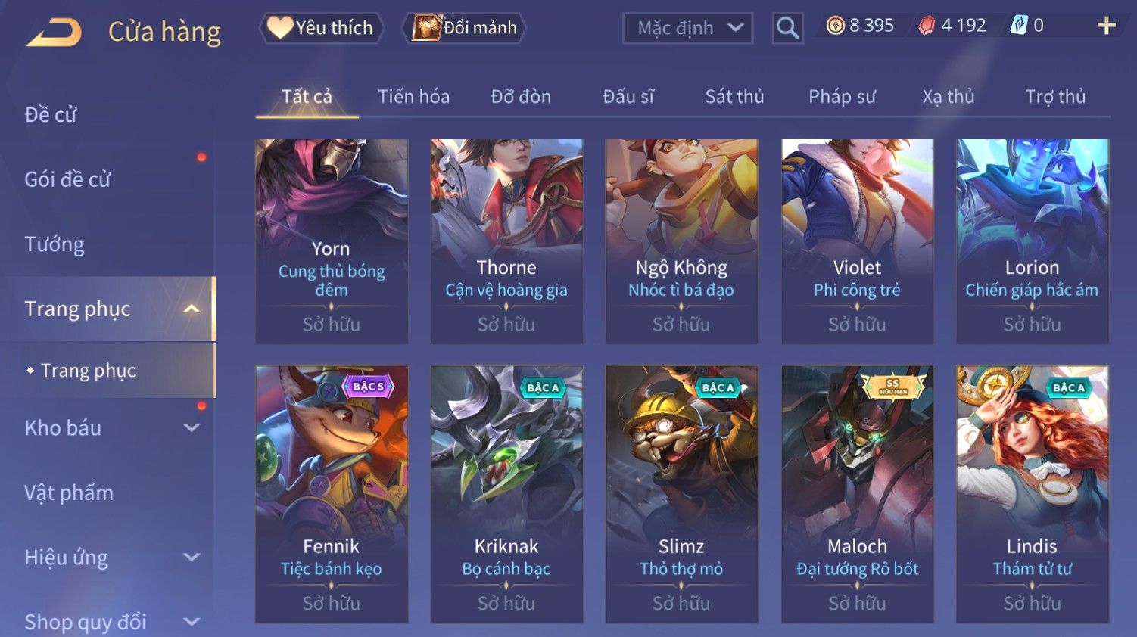
Task: Collapse the Trang phục sidebar section
Action: pos(192,309)
